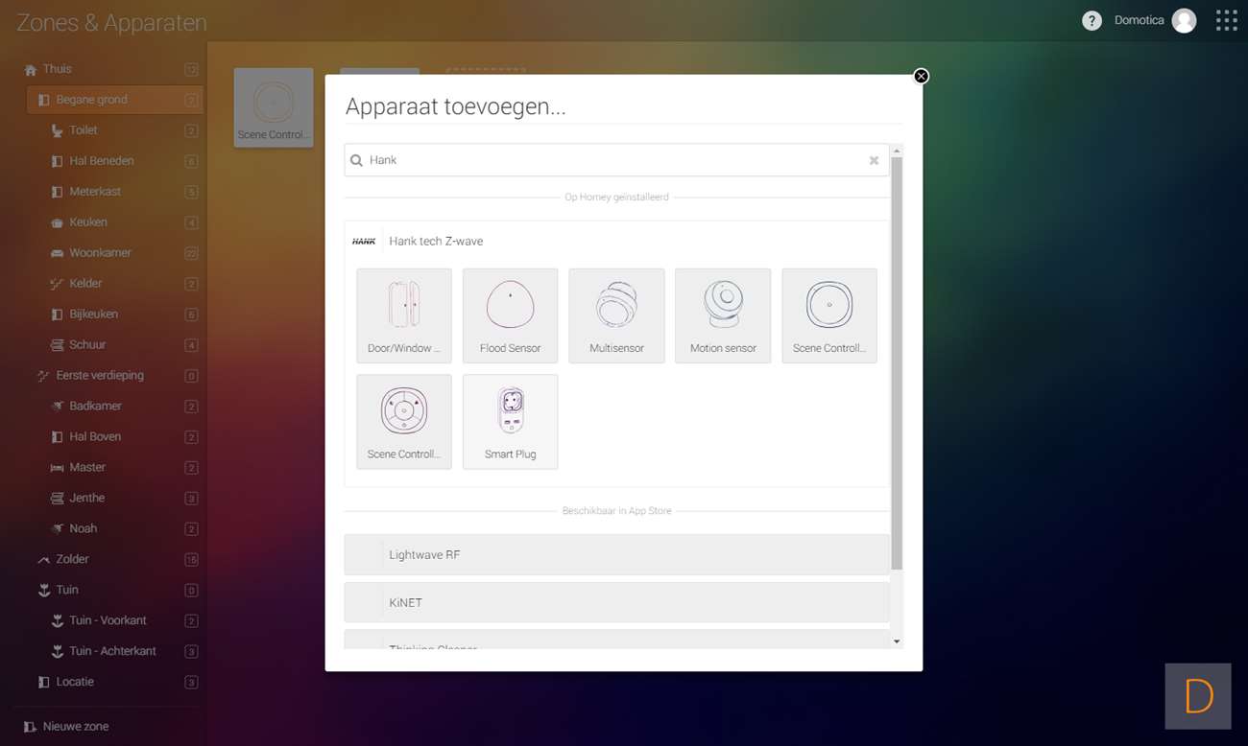This screenshot has width=1248, height=746.
Task: Open the help question mark icon
Action: [x=1092, y=21]
